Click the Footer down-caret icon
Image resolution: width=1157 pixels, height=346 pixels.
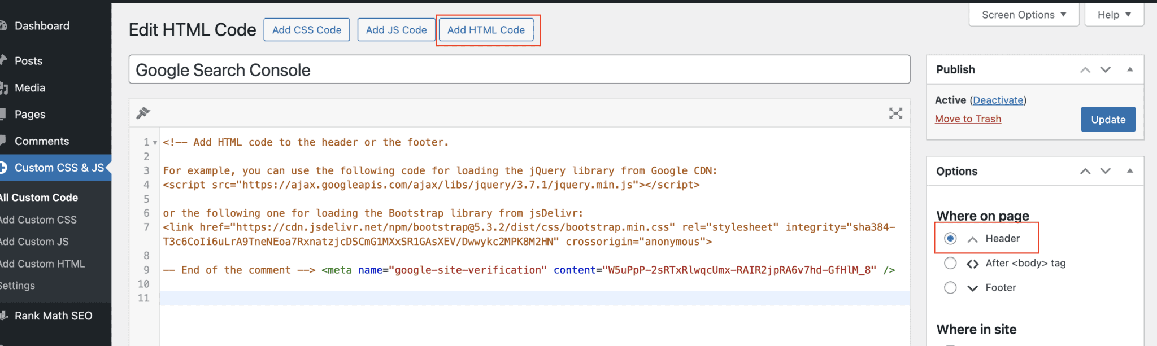pos(972,288)
